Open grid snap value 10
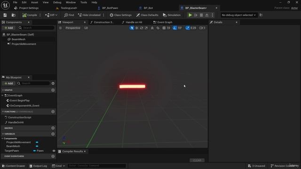The width and height of the screenshot is (301, 169). (168, 28)
